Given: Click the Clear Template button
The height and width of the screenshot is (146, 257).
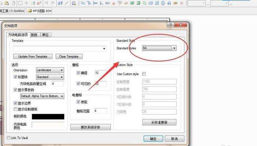Looking at the screenshot, I should [x=69, y=56].
